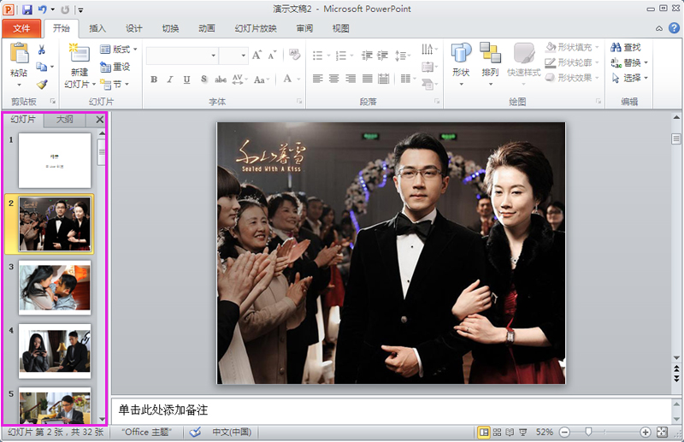Open the Shapes (形状) gallery

tap(461, 55)
